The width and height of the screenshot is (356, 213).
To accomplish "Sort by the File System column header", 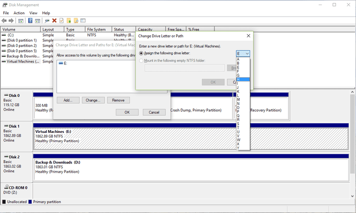I will coord(99,29).
